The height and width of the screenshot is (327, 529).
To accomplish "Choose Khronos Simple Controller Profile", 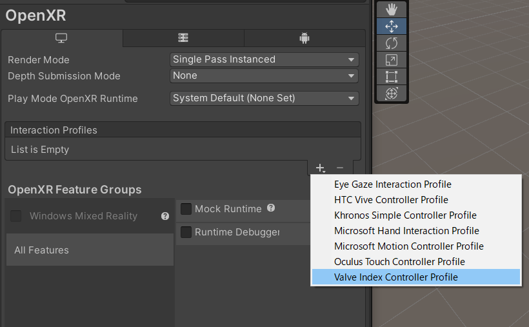I will tap(416, 215).
